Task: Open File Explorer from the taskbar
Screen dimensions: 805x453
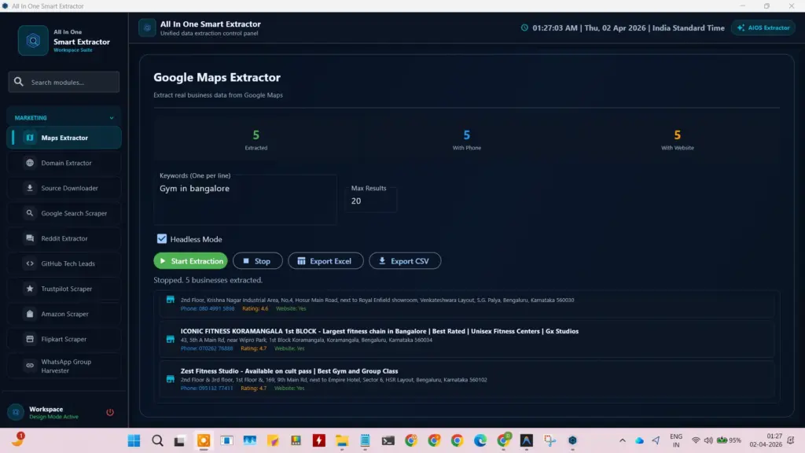Action: (x=342, y=440)
